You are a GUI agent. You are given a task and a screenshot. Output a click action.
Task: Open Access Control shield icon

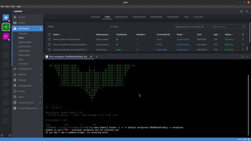[15, 103]
